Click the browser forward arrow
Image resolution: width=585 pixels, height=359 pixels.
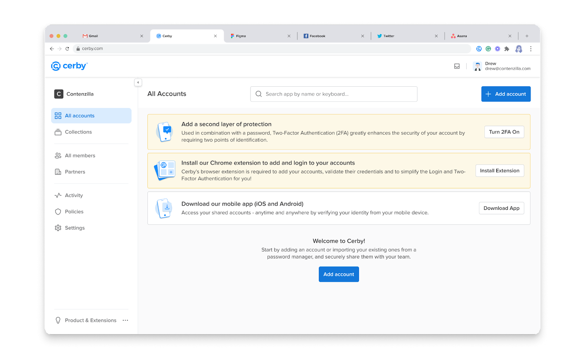60,49
